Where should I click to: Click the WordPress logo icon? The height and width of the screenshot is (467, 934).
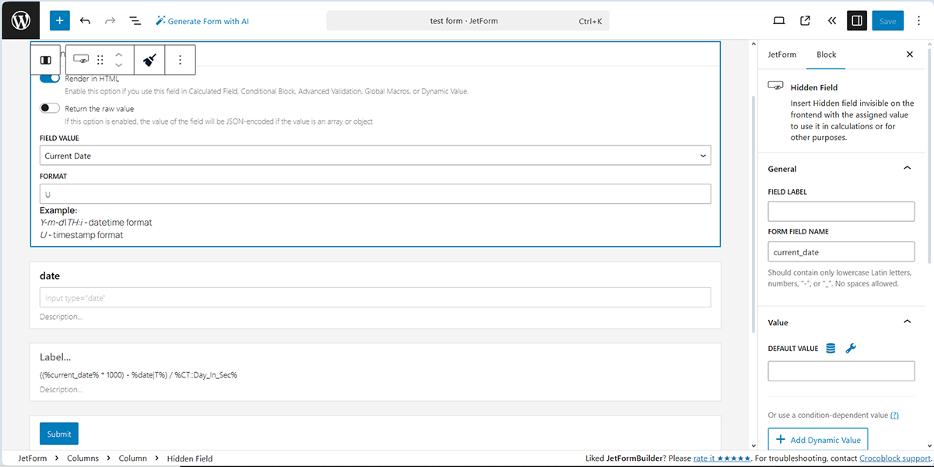click(x=21, y=21)
